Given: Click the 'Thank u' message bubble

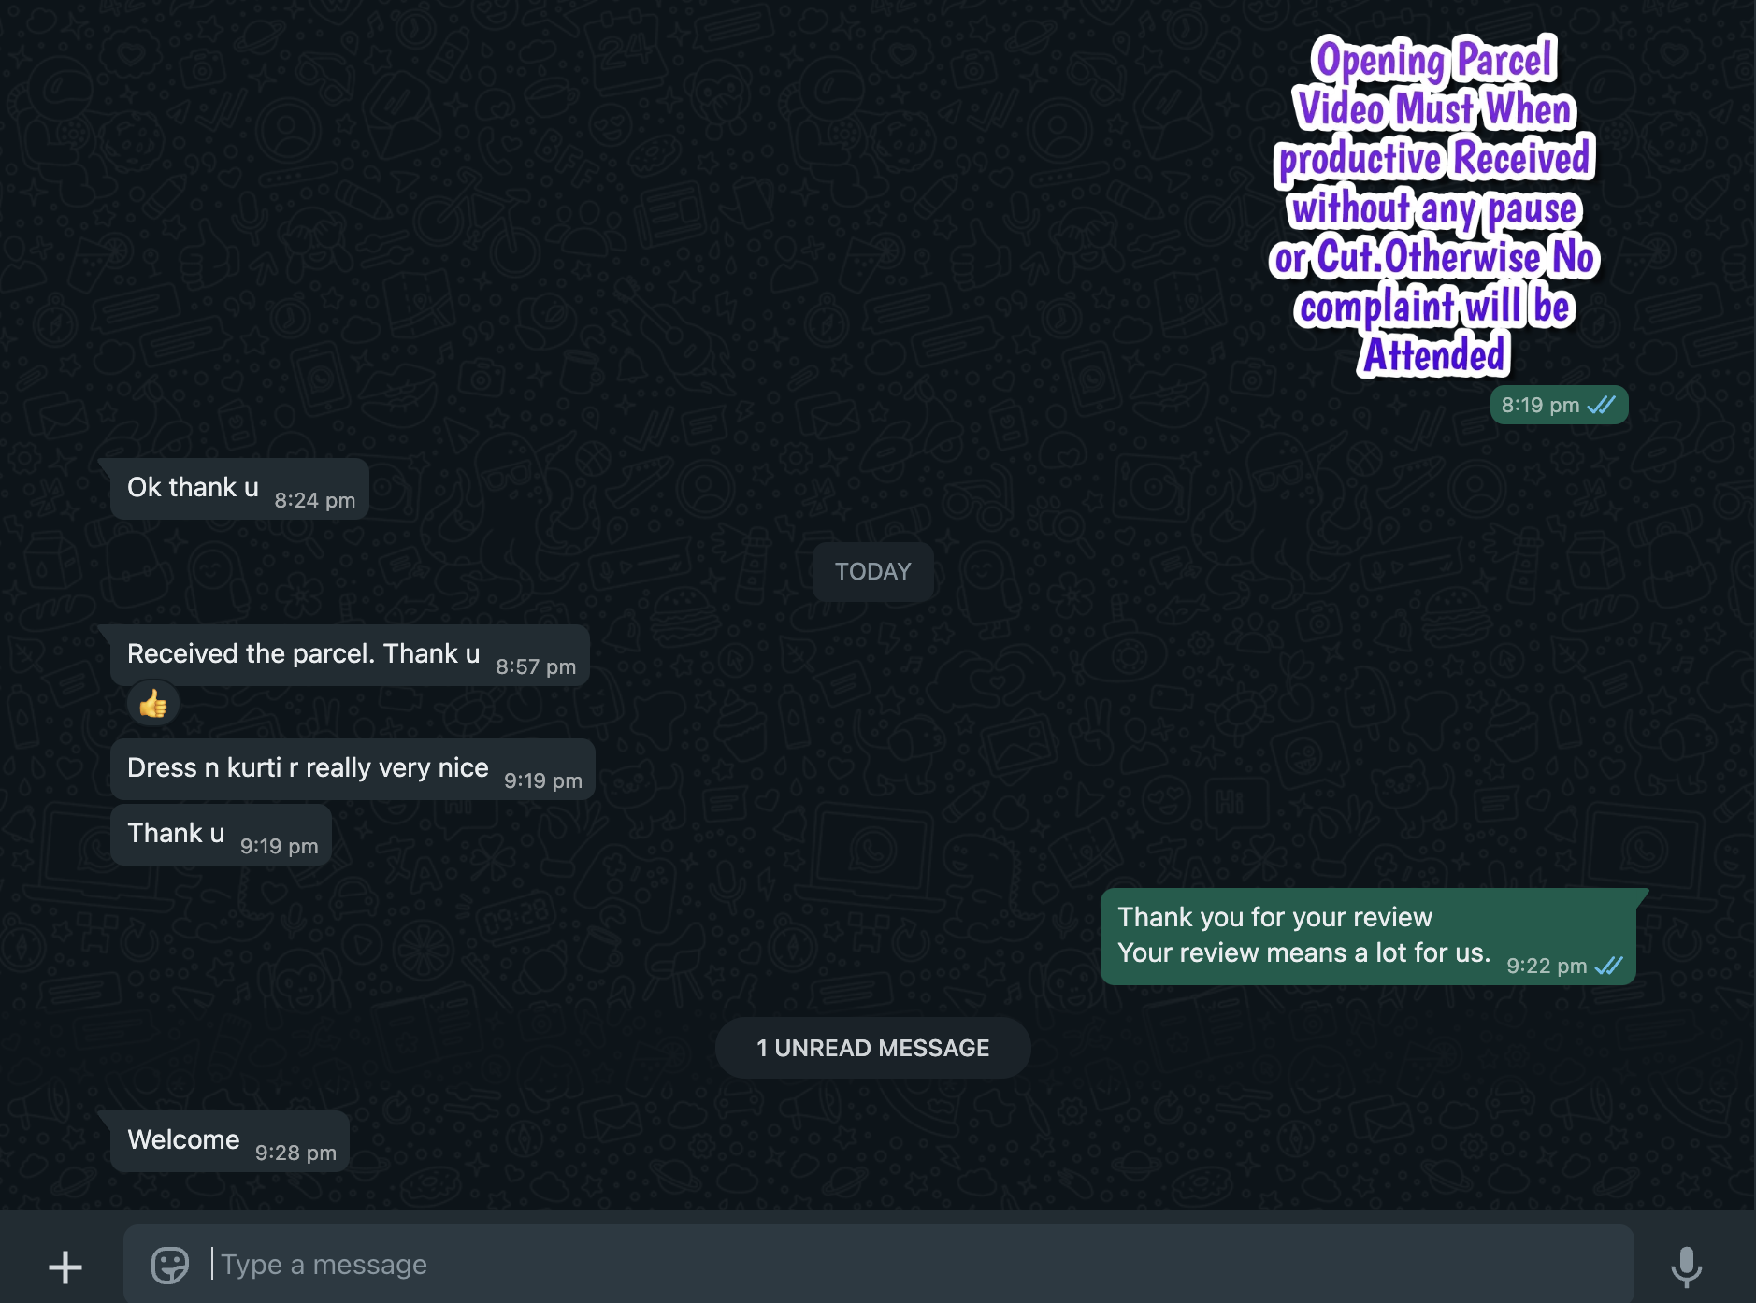Looking at the screenshot, I should tap(221, 834).
